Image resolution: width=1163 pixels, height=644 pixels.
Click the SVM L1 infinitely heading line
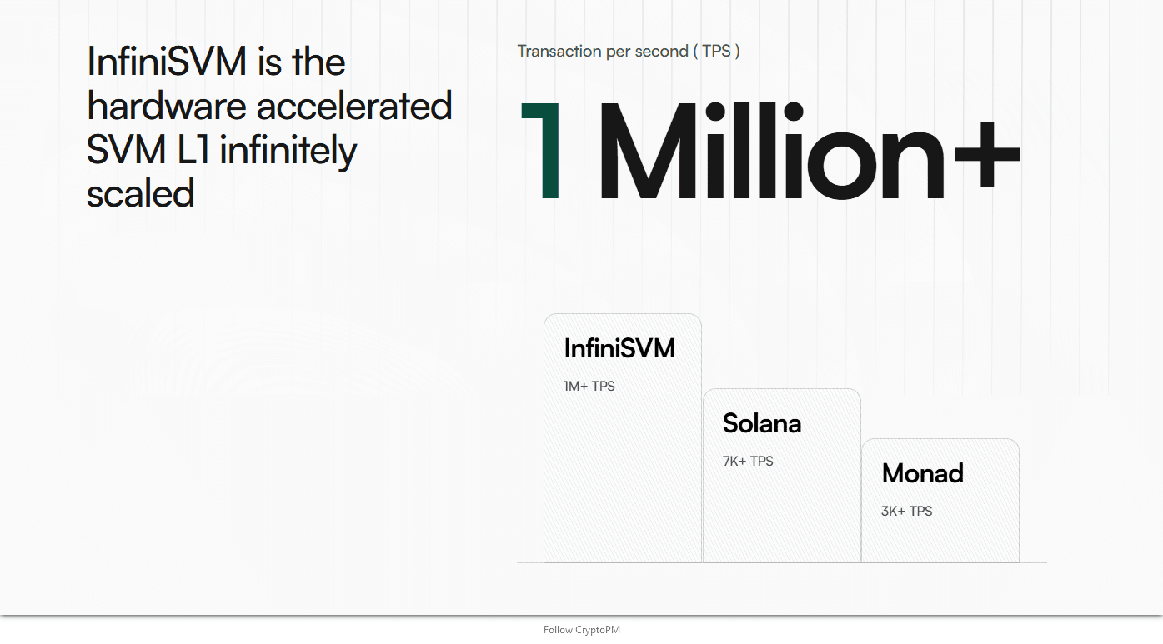(x=222, y=151)
